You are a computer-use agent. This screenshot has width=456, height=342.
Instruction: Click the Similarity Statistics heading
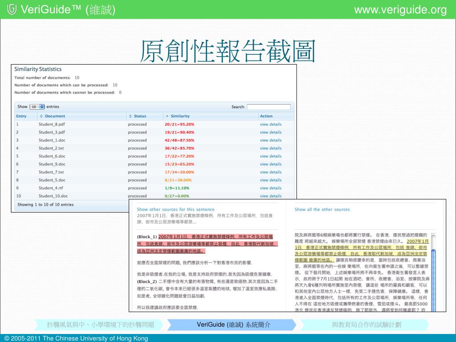[x=38, y=69]
